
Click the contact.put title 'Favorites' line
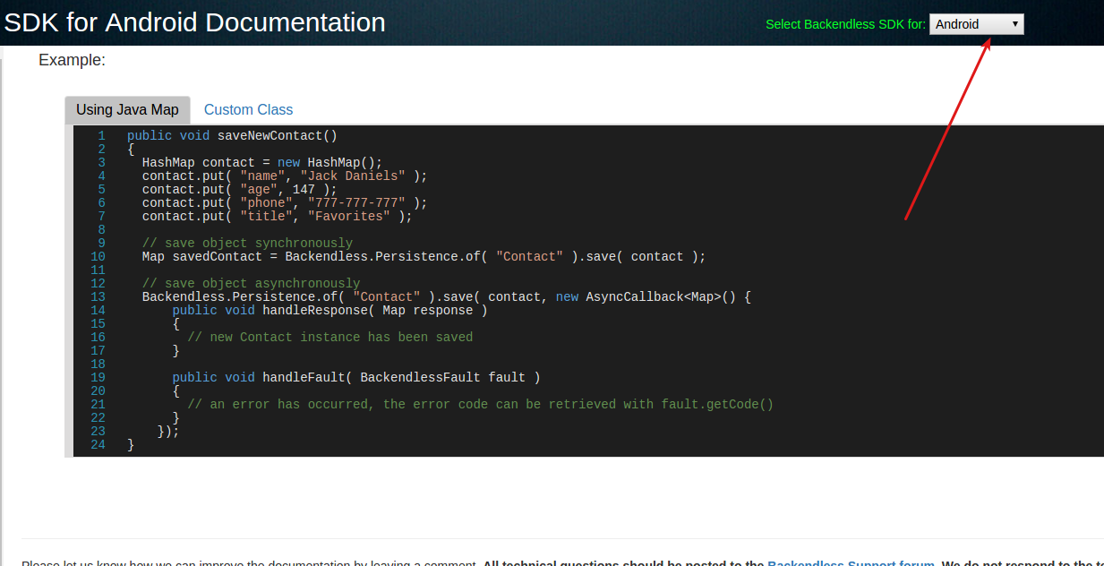[x=278, y=216]
